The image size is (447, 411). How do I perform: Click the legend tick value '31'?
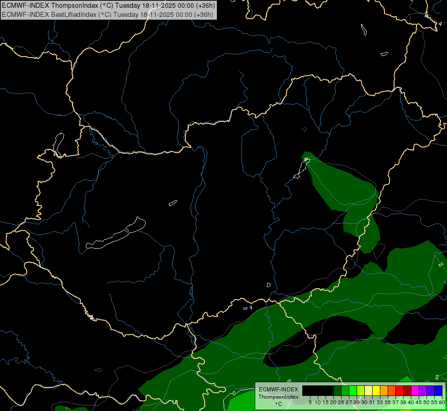click(x=372, y=402)
